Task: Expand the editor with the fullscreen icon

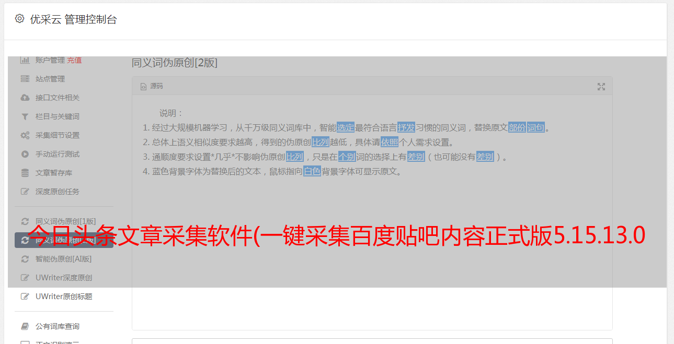Action: point(601,87)
